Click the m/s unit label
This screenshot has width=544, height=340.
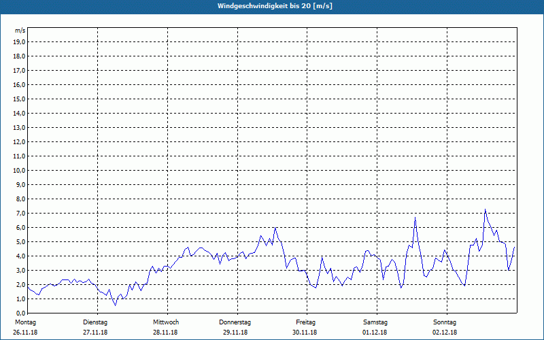coord(20,31)
